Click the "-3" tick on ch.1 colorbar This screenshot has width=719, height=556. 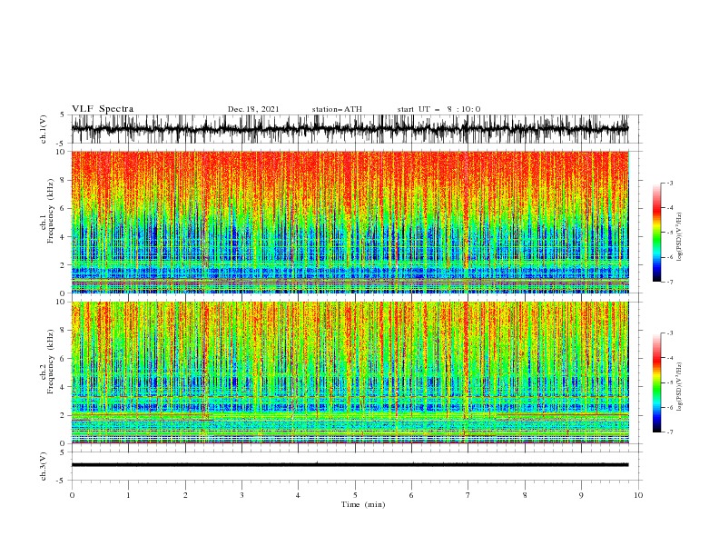click(669, 183)
